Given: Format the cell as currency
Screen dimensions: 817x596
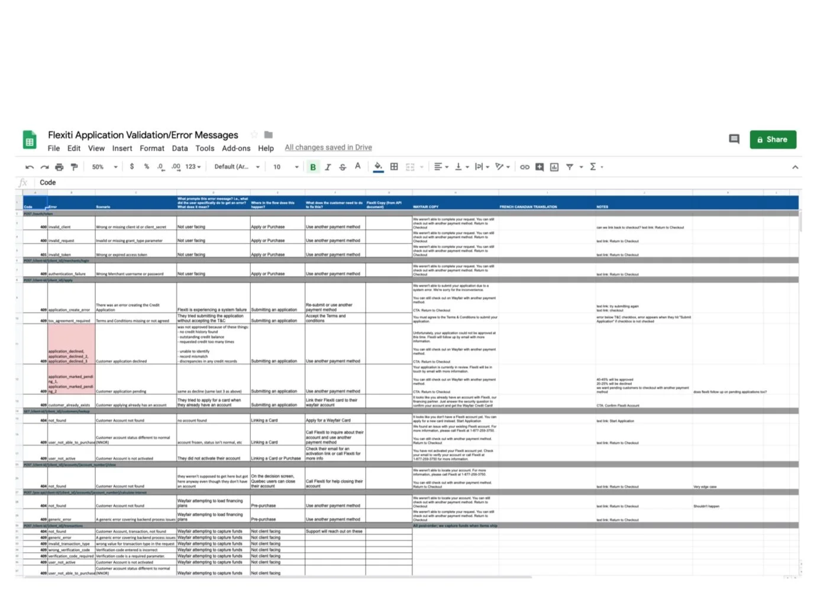Looking at the screenshot, I should (x=132, y=167).
